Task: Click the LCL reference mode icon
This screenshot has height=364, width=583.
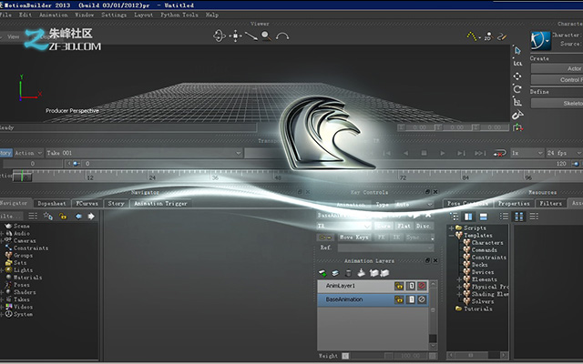Action: [x=517, y=63]
